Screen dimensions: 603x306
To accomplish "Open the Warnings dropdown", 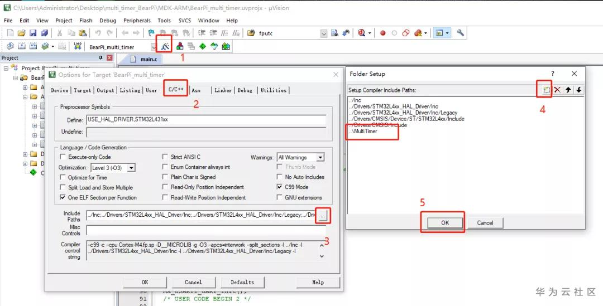I will (320, 157).
